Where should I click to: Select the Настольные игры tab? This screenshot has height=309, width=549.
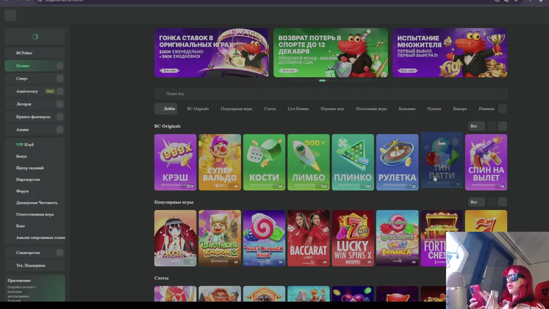point(371,109)
